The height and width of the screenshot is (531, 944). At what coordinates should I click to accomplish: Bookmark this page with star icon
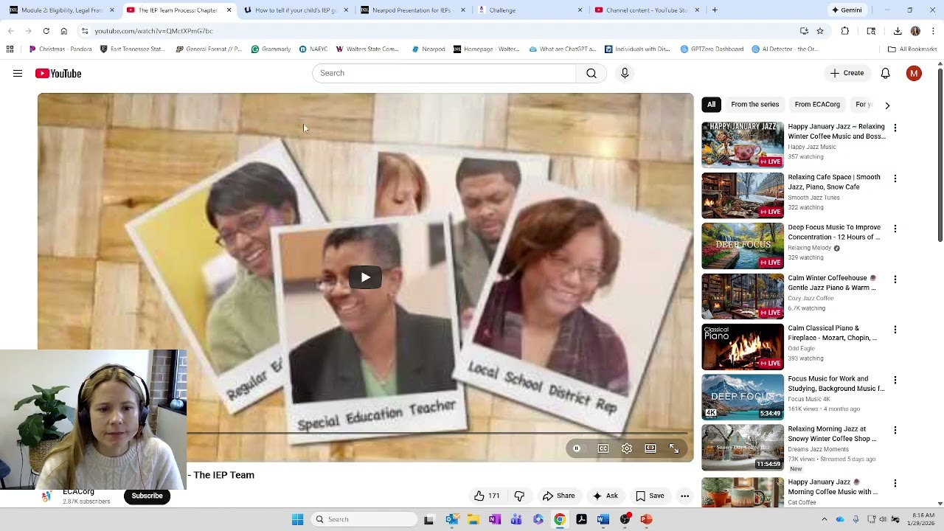point(820,31)
